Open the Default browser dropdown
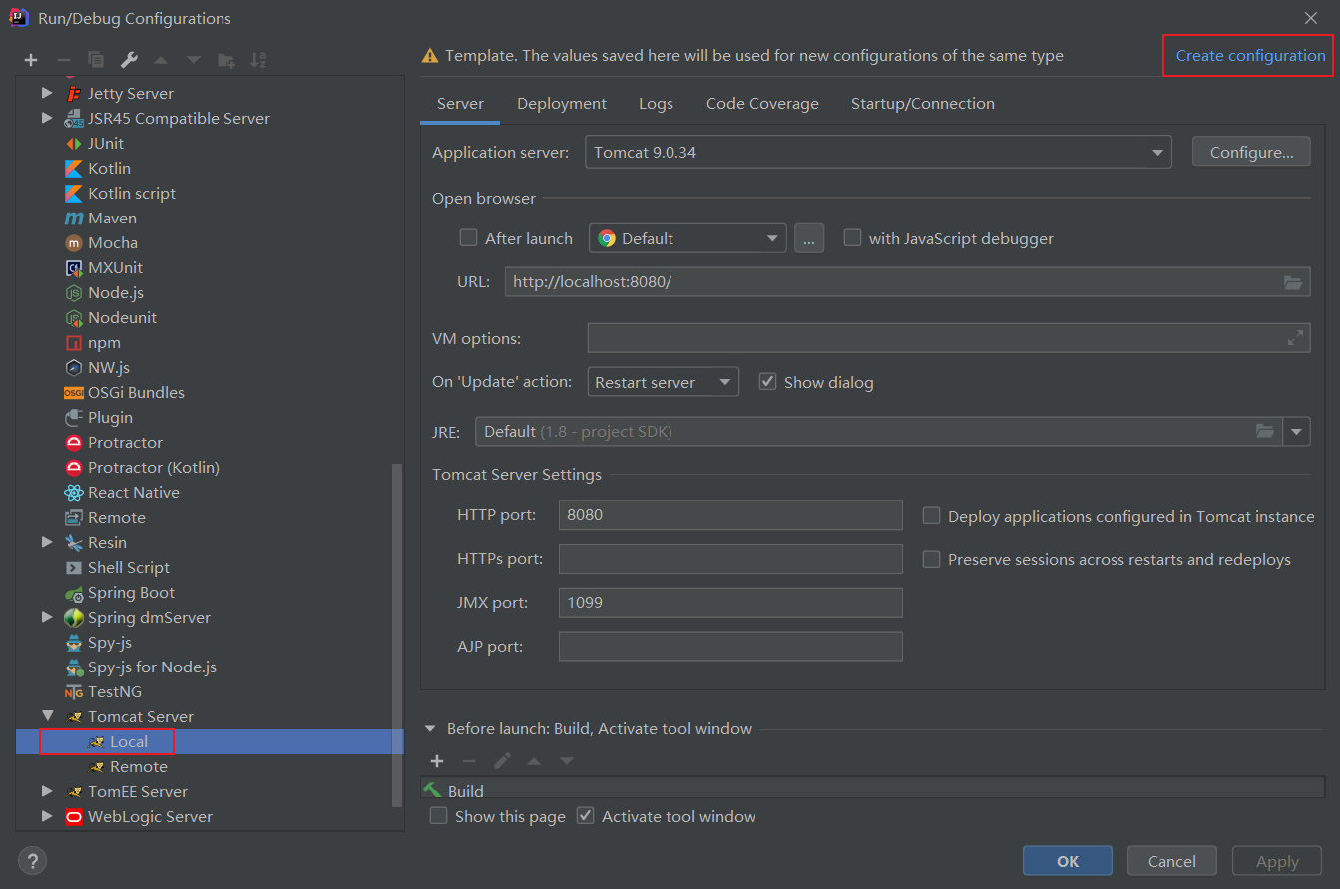Image resolution: width=1340 pixels, height=889 pixels. click(x=687, y=238)
